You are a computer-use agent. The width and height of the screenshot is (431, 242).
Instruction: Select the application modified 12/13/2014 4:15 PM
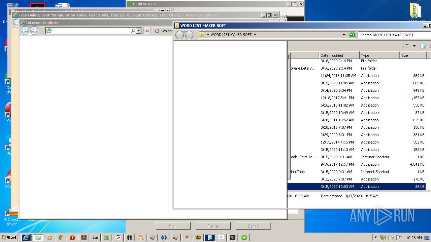(357, 142)
